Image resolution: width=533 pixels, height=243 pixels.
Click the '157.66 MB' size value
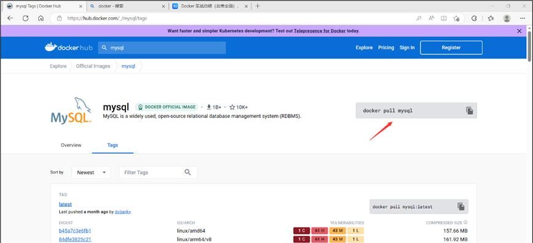click(x=455, y=231)
